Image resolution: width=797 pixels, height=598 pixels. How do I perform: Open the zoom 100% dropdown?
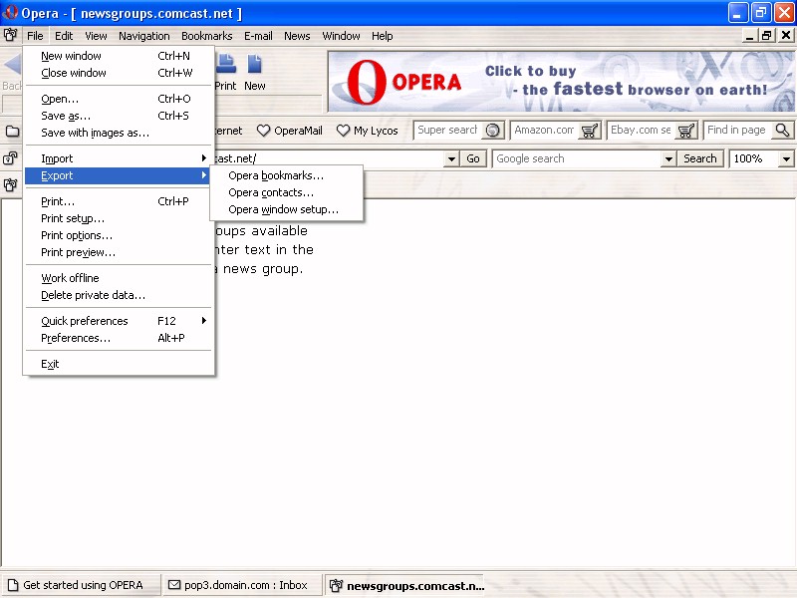pyautogui.click(x=786, y=158)
